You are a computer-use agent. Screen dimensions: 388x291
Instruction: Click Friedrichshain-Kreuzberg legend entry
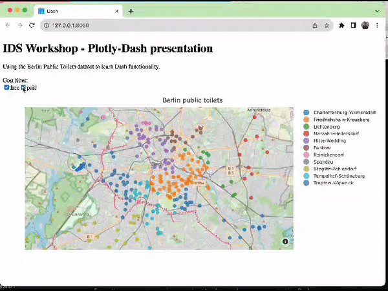coord(340,120)
